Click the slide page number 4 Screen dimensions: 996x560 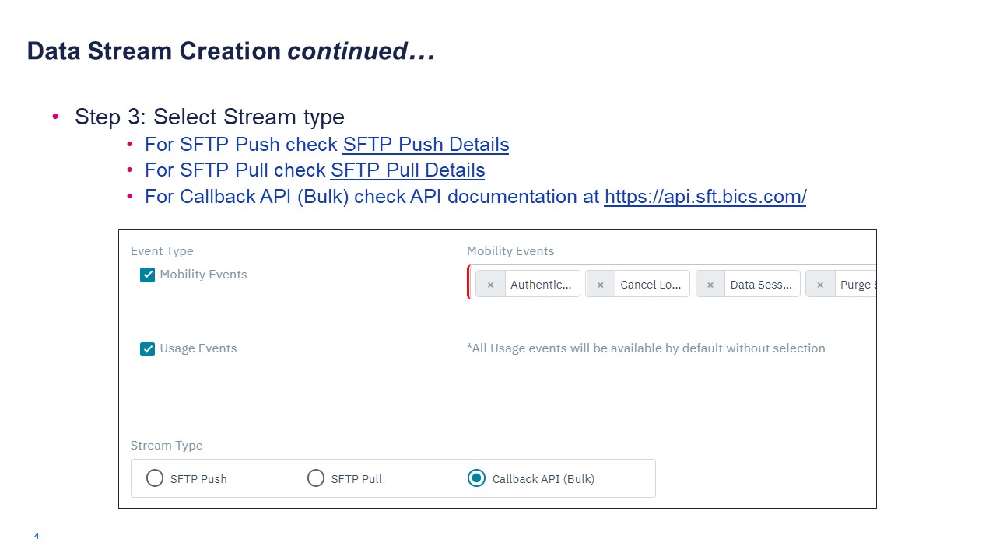tap(37, 536)
